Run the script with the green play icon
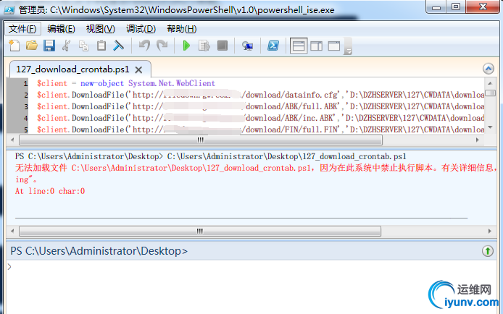 [186, 46]
